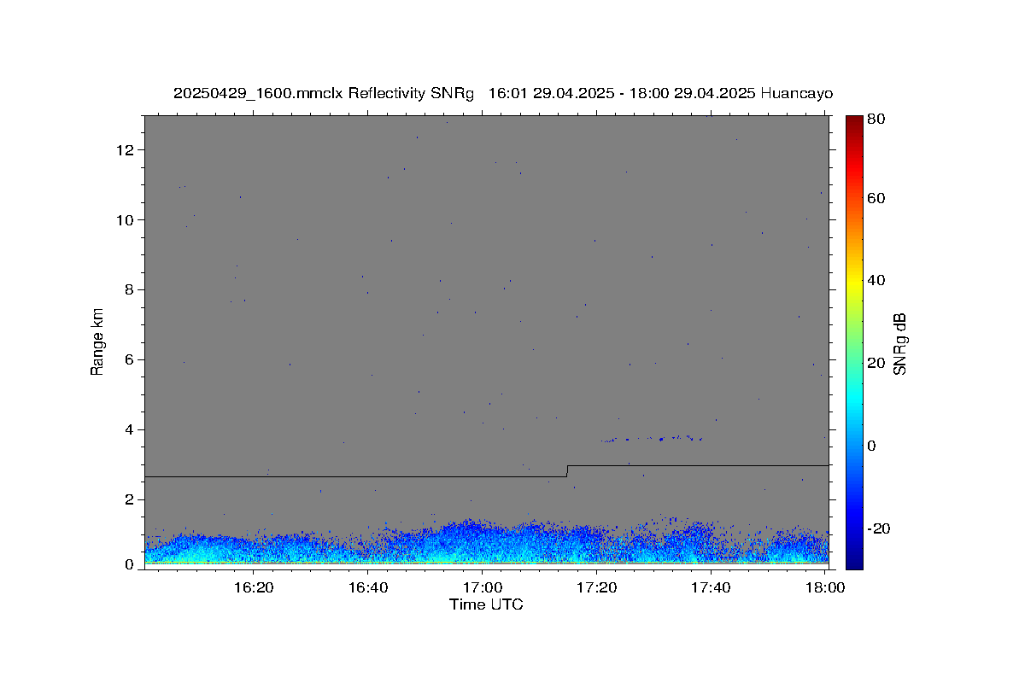Image resolution: width=1025 pixels, height=683 pixels.
Task: Click the 18:00 time axis tick label
Action: [x=825, y=587]
